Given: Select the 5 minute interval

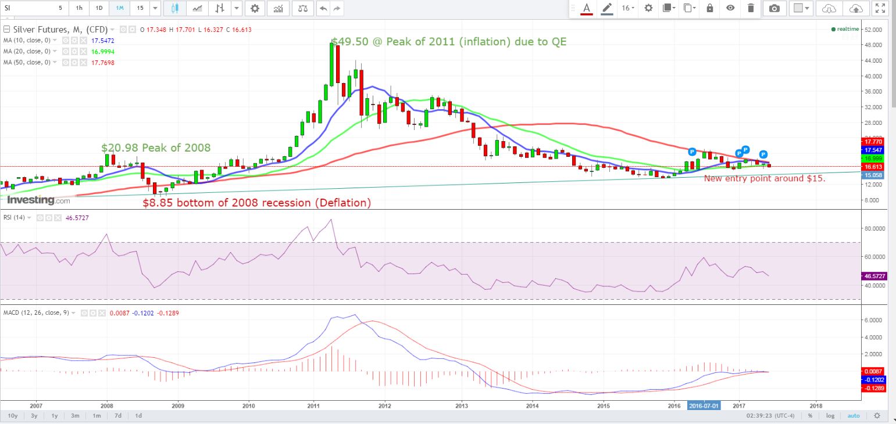Looking at the screenshot, I should (60, 8).
